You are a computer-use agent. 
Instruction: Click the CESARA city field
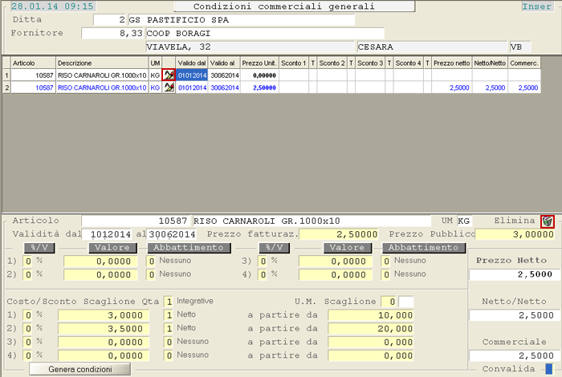(x=432, y=47)
